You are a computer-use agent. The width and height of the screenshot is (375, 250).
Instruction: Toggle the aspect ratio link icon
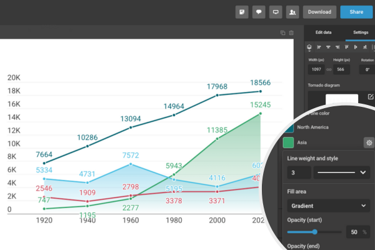tap(329, 69)
